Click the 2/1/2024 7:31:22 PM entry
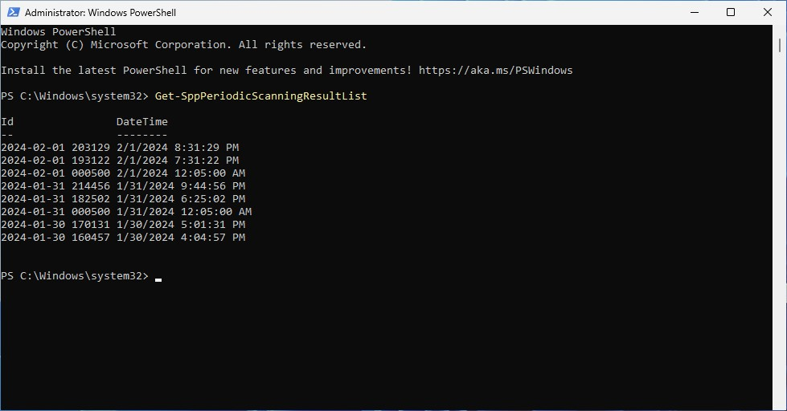This screenshot has width=787, height=411. pos(178,160)
